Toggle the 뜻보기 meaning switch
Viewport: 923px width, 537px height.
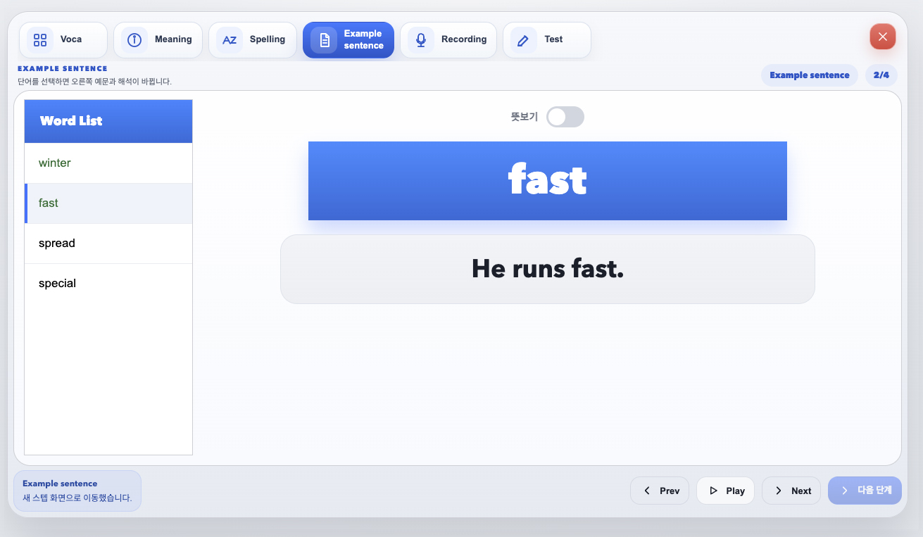(x=565, y=117)
